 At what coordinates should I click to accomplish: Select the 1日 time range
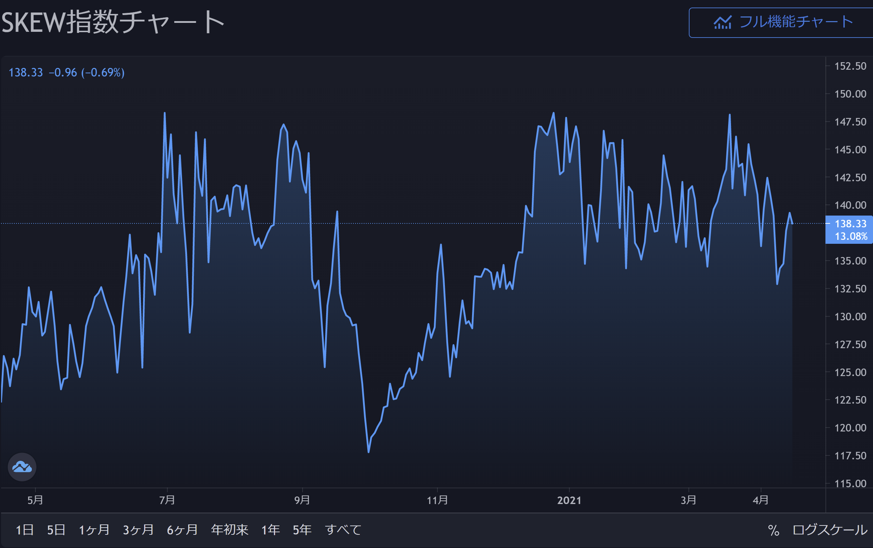pos(25,530)
